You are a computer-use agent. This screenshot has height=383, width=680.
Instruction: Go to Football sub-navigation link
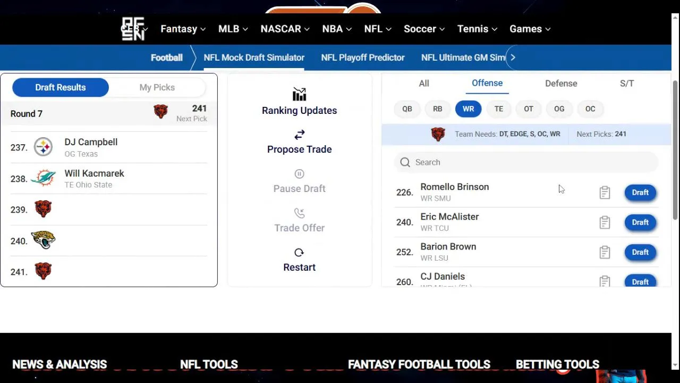167,57
